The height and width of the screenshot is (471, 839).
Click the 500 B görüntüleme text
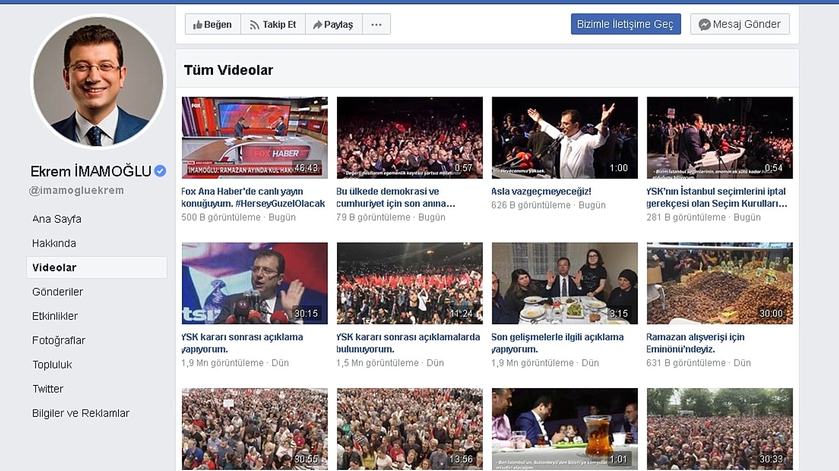tap(221, 217)
